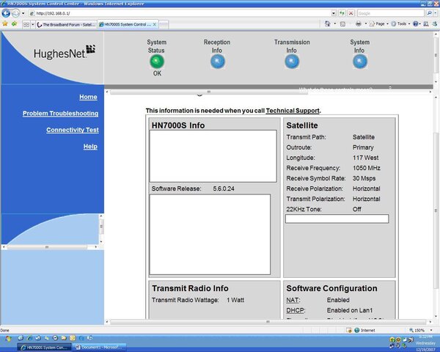
Task: Switch to Document1 - Microsoft taskbar button
Action: tap(99, 348)
